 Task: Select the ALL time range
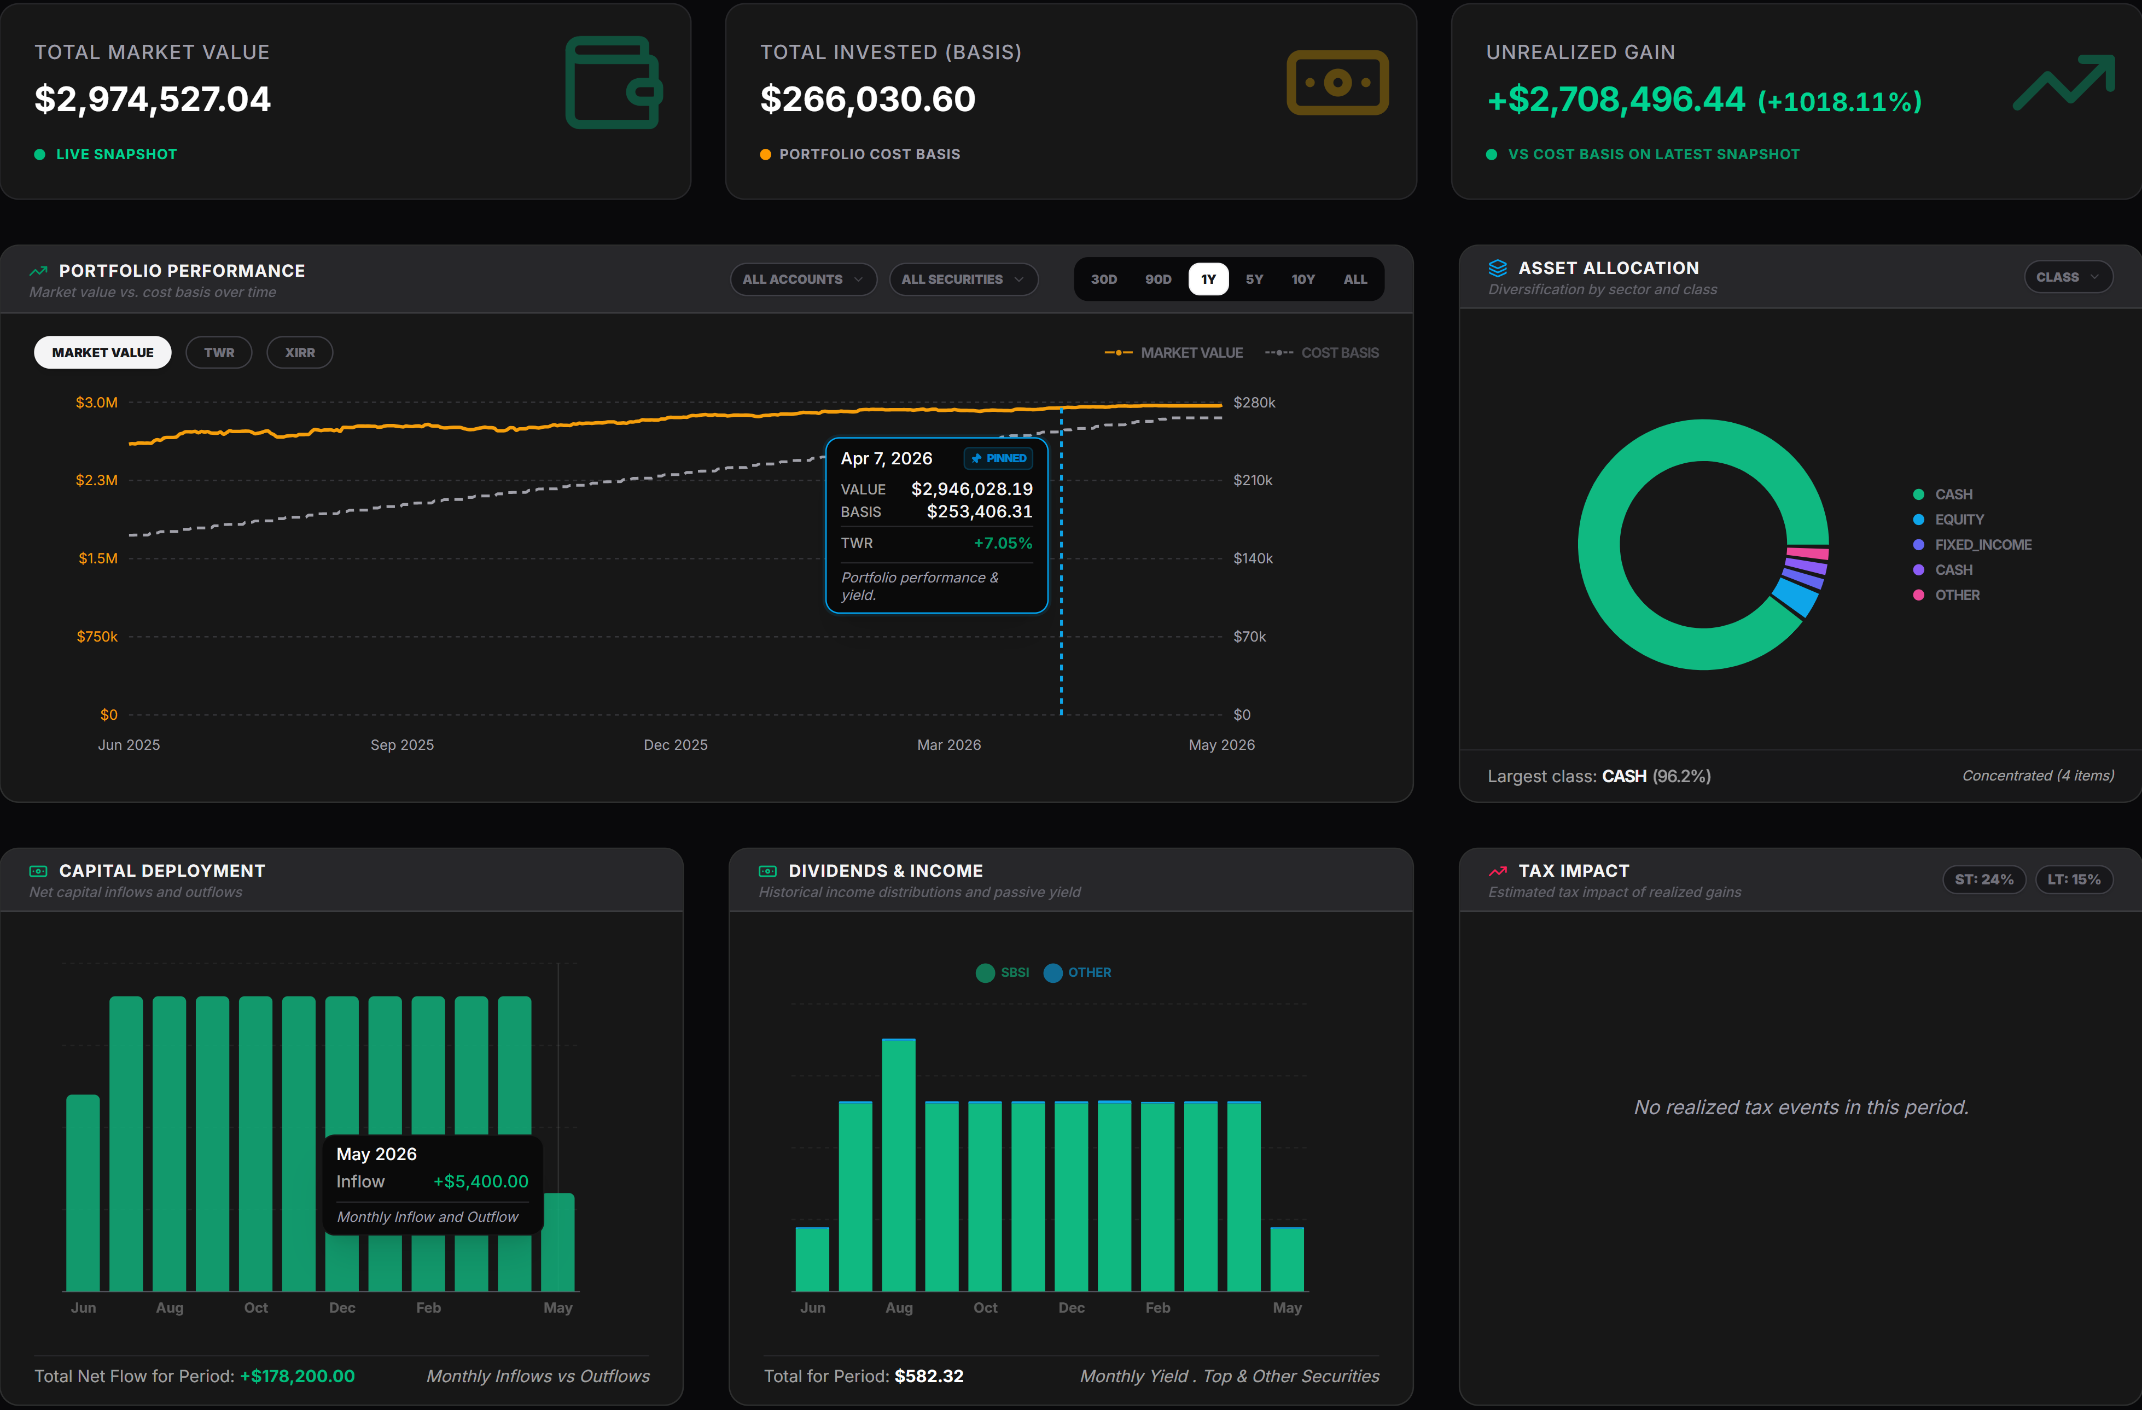tap(1355, 279)
